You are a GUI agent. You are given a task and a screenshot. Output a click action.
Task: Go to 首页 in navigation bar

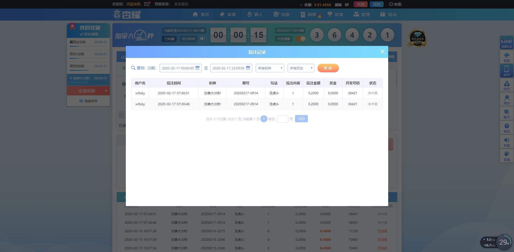point(201,14)
